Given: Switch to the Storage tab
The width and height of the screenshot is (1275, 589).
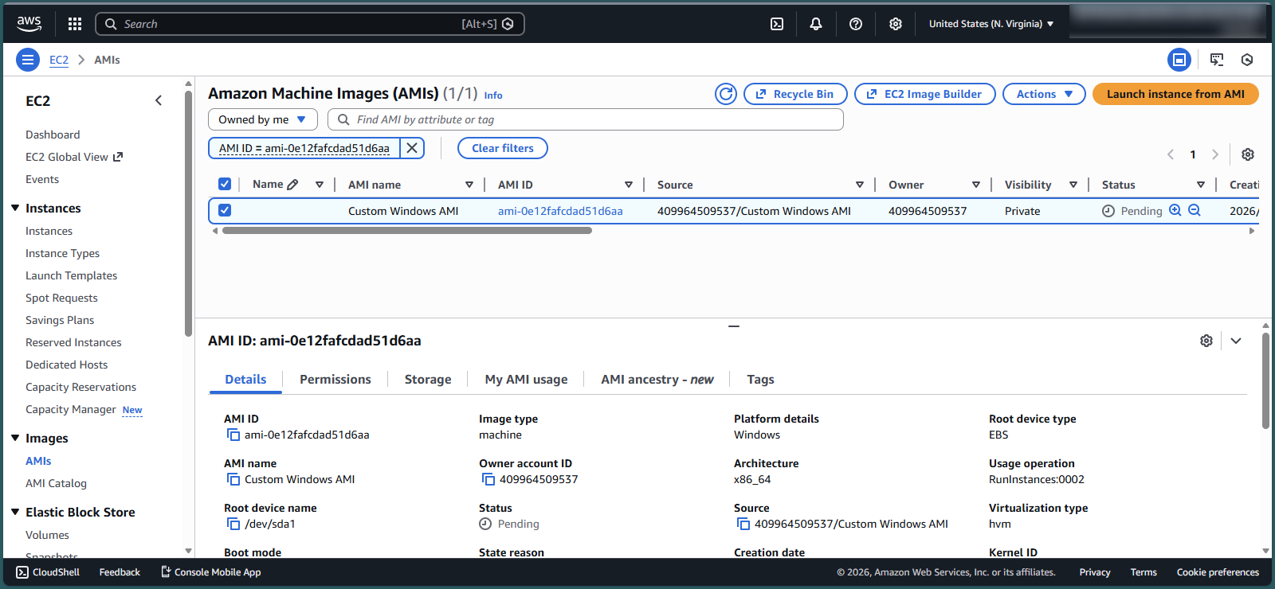Looking at the screenshot, I should coord(428,380).
